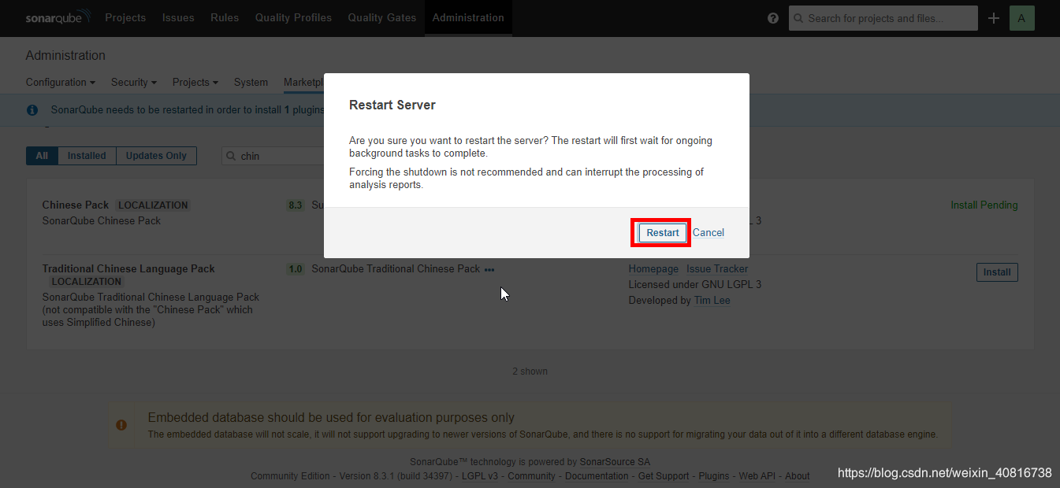The image size is (1060, 488).
Task: Select the All plugins filter
Action: click(x=42, y=156)
